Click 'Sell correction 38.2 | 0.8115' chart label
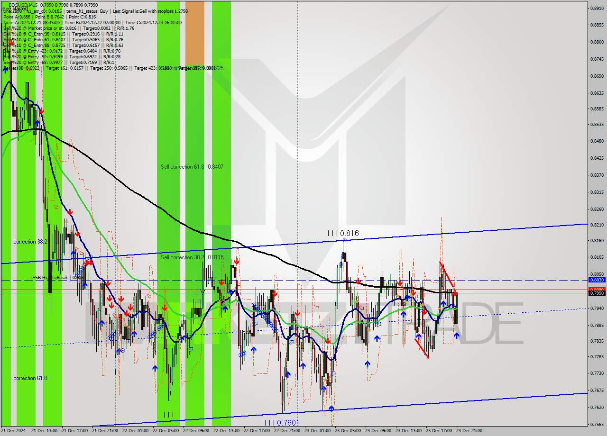This screenshot has width=607, height=436. click(x=192, y=257)
